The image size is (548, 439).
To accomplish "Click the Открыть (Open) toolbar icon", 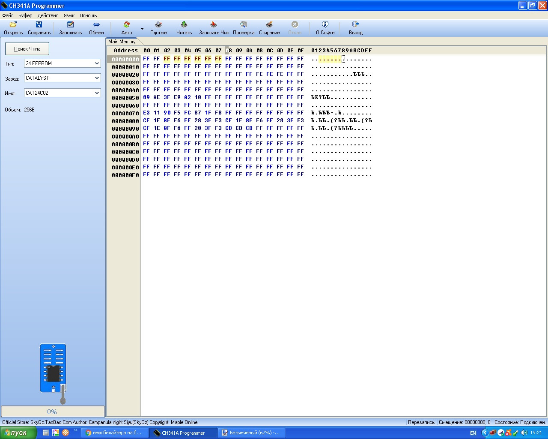I will (x=13, y=24).
